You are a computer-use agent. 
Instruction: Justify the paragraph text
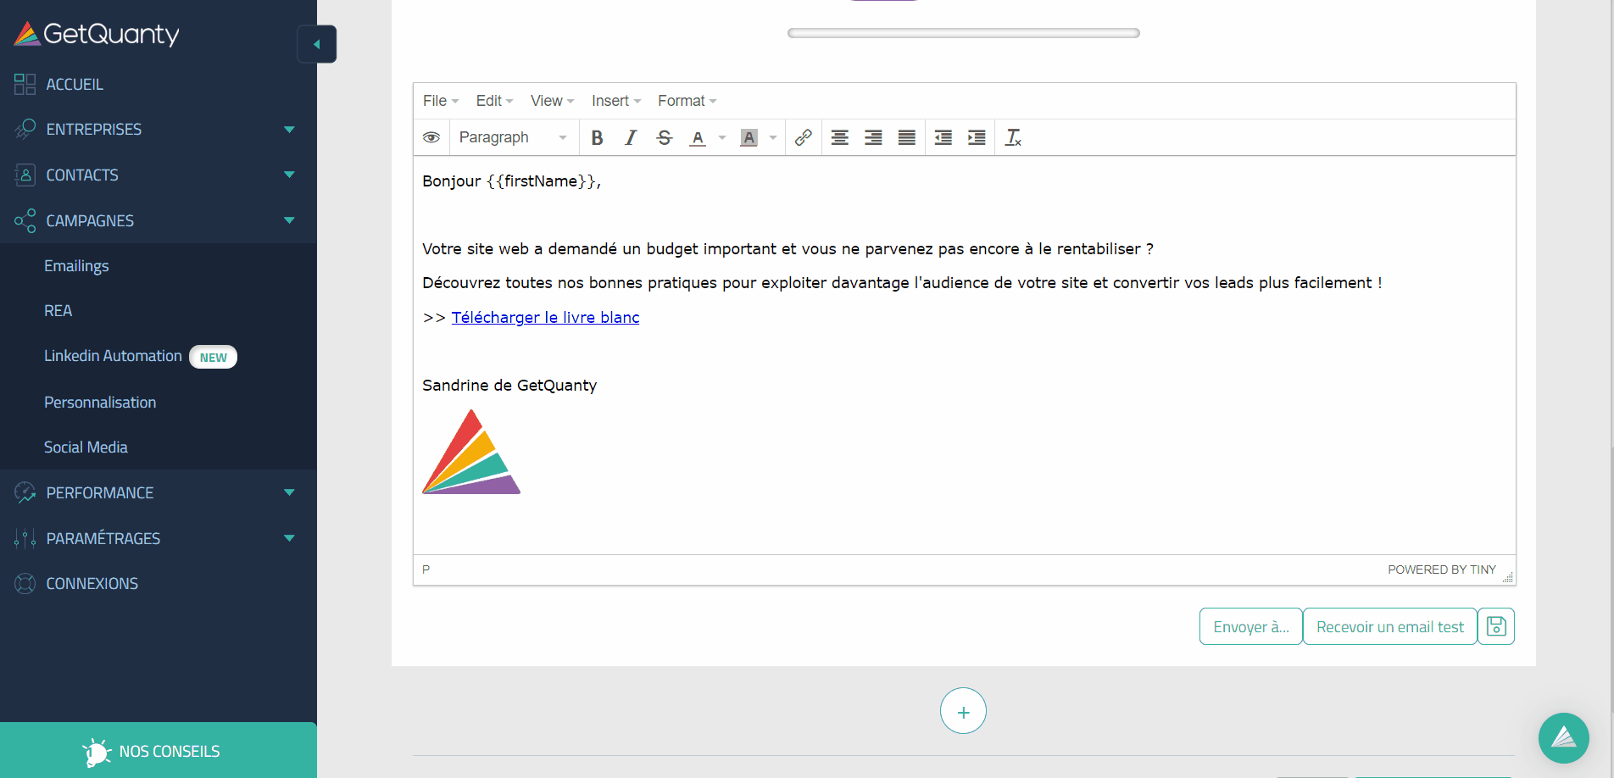point(906,137)
